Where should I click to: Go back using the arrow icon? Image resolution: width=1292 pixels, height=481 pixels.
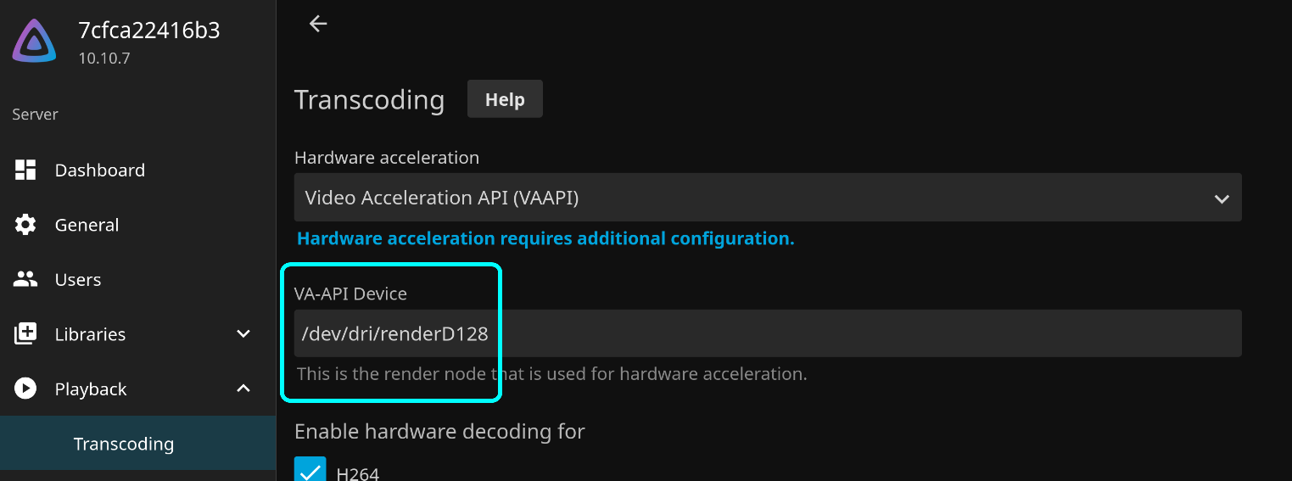point(318,24)
